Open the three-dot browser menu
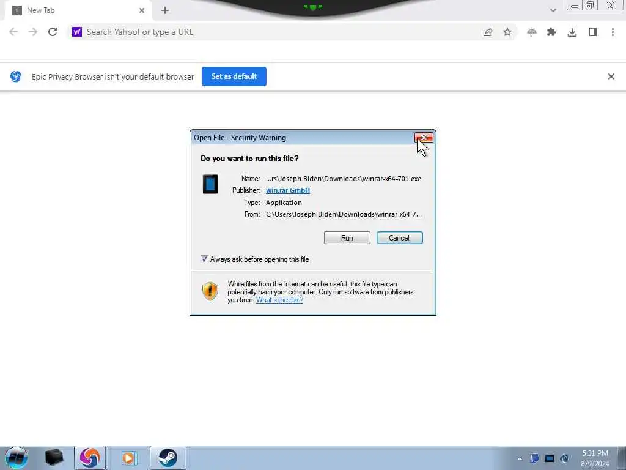Viewport: 626px width, 470px height. click(613, 32)
